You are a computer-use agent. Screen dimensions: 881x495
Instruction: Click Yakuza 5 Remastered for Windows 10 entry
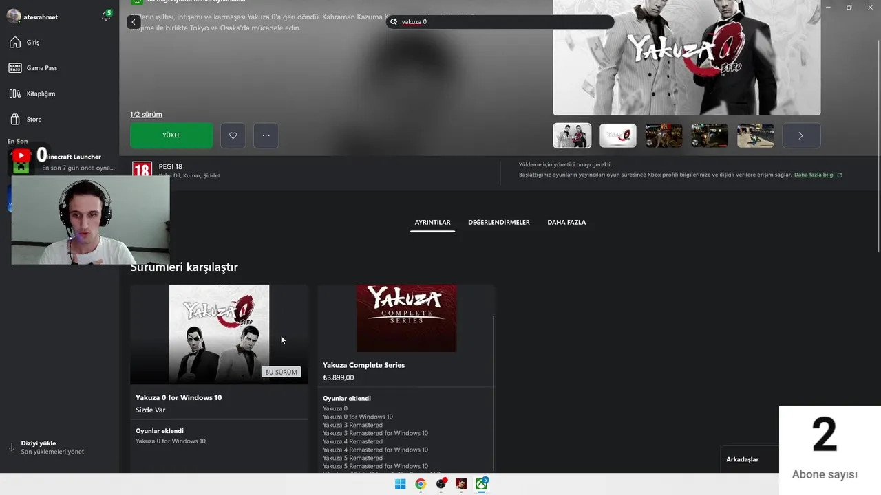[375, 466]
